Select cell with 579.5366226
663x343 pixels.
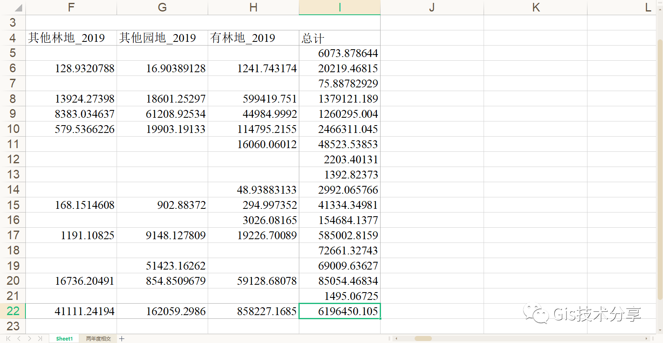[x=71, y=129]
